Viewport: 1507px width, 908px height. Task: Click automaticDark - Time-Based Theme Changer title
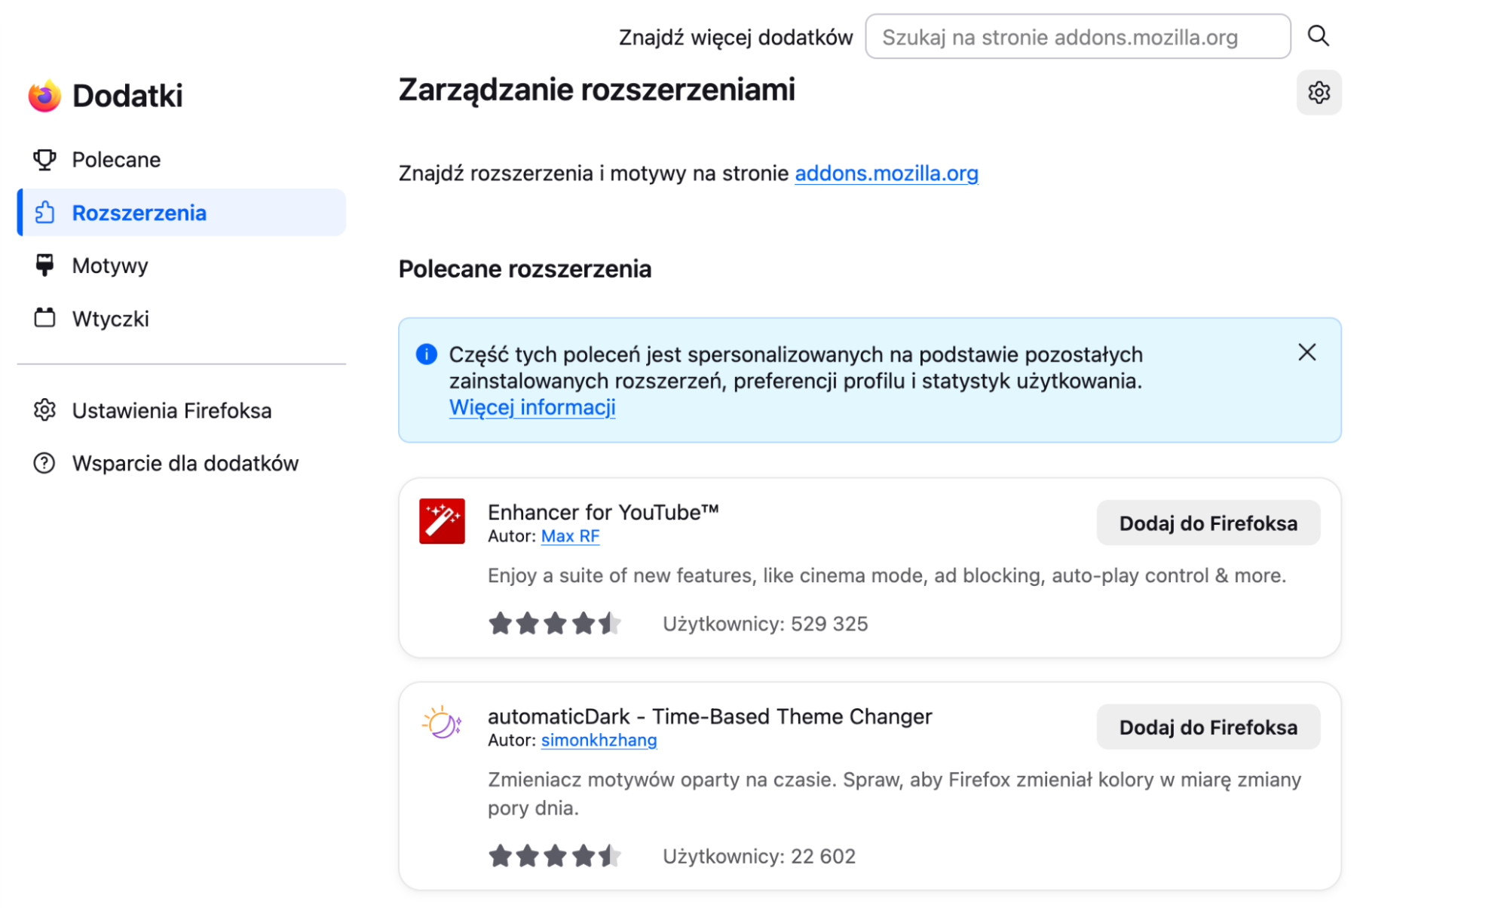709,716
